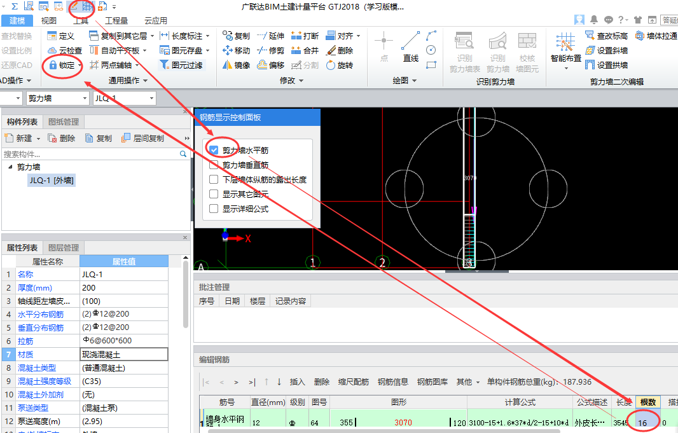Switch to the 云应用 ribbon tab
Screen dimensions: 678x433
tap(156, 20)
